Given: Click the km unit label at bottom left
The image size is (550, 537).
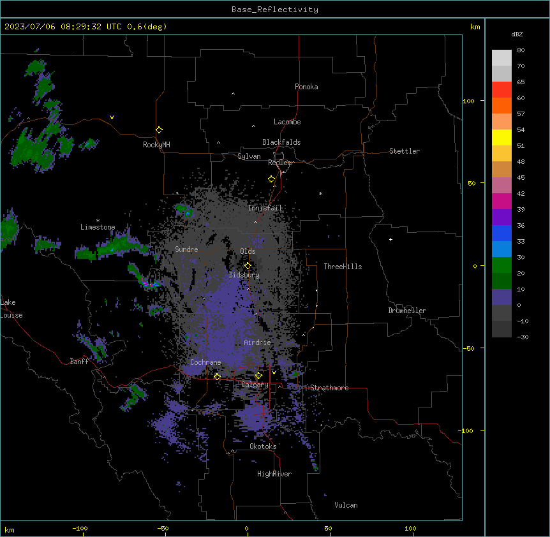Looking at the screenshot, I should point(10,530).
